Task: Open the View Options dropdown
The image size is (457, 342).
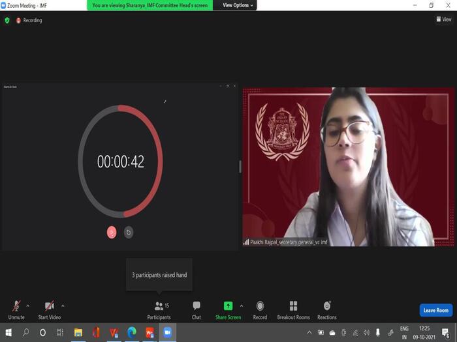Action: 238,5
